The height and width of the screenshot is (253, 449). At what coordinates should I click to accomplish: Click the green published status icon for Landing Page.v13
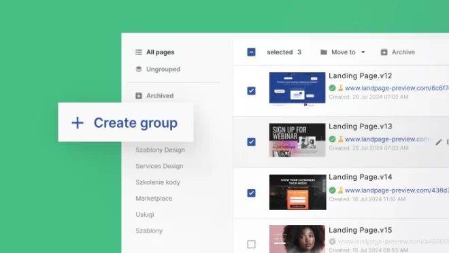(x=332, y=139)
